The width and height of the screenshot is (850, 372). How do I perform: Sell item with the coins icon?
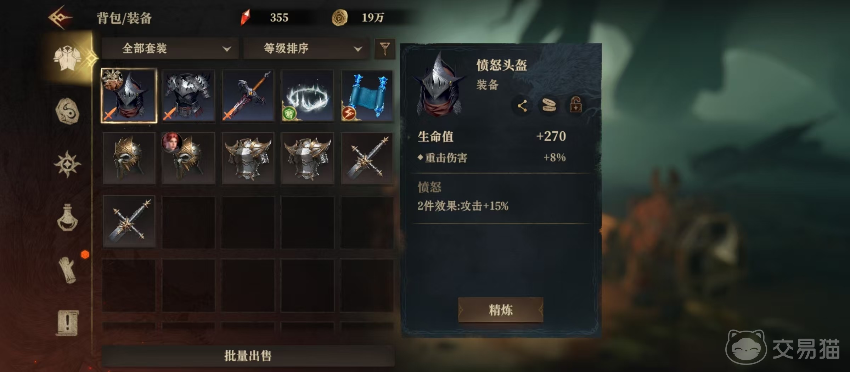click(549, 105)
